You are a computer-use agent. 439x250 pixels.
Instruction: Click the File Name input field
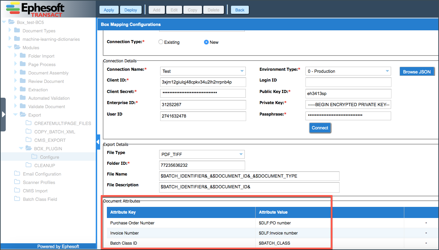(249, 176)
